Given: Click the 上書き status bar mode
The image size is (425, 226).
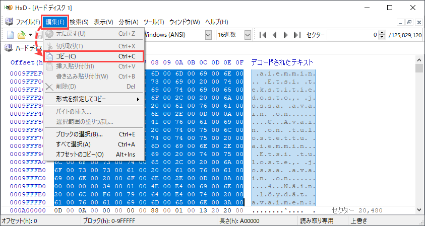Looking at the screenshot, I should [359, 221].
